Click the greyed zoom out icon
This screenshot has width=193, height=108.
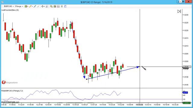38,6
